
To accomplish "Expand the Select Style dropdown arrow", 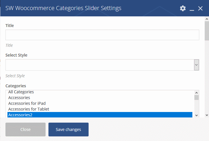I will pyautogui.click(x=196, y=65).
